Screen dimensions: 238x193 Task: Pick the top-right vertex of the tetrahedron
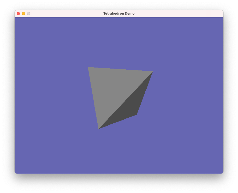152,72
